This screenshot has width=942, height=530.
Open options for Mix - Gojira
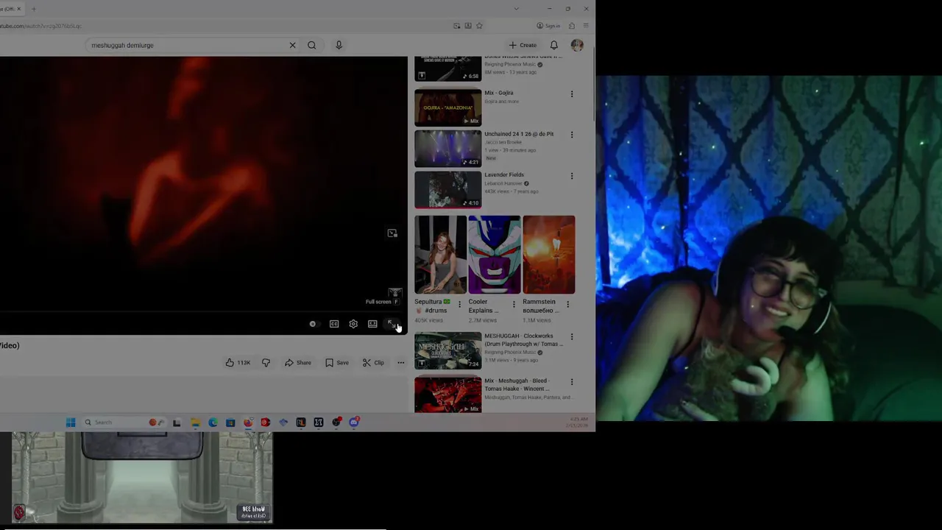point(572,93)
